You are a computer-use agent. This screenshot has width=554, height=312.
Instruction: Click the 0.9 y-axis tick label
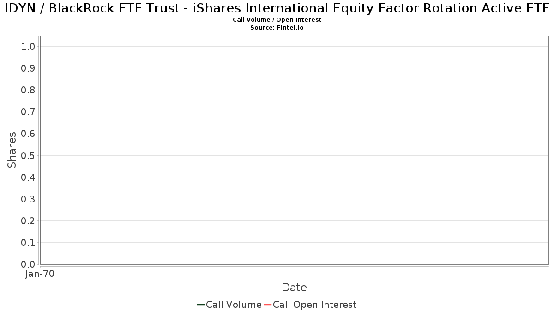point(28,68)
